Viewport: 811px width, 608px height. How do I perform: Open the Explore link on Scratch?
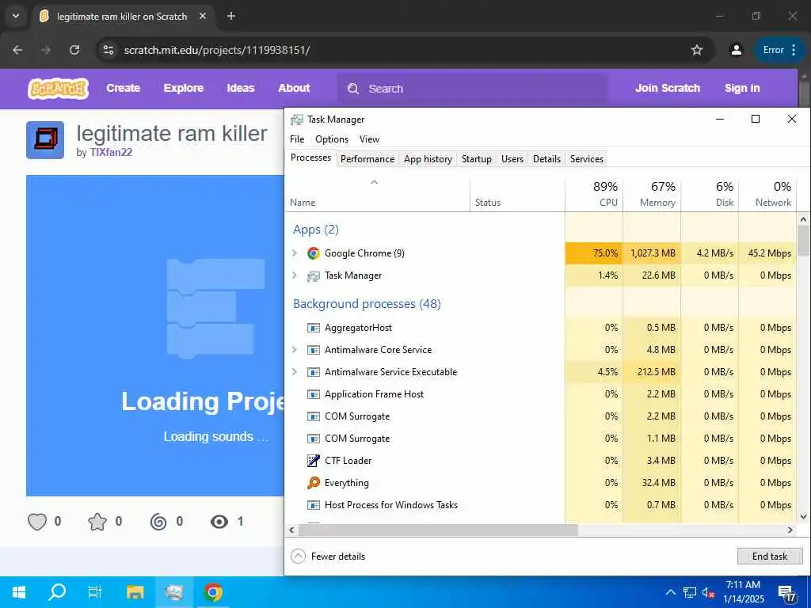[183, 89]
